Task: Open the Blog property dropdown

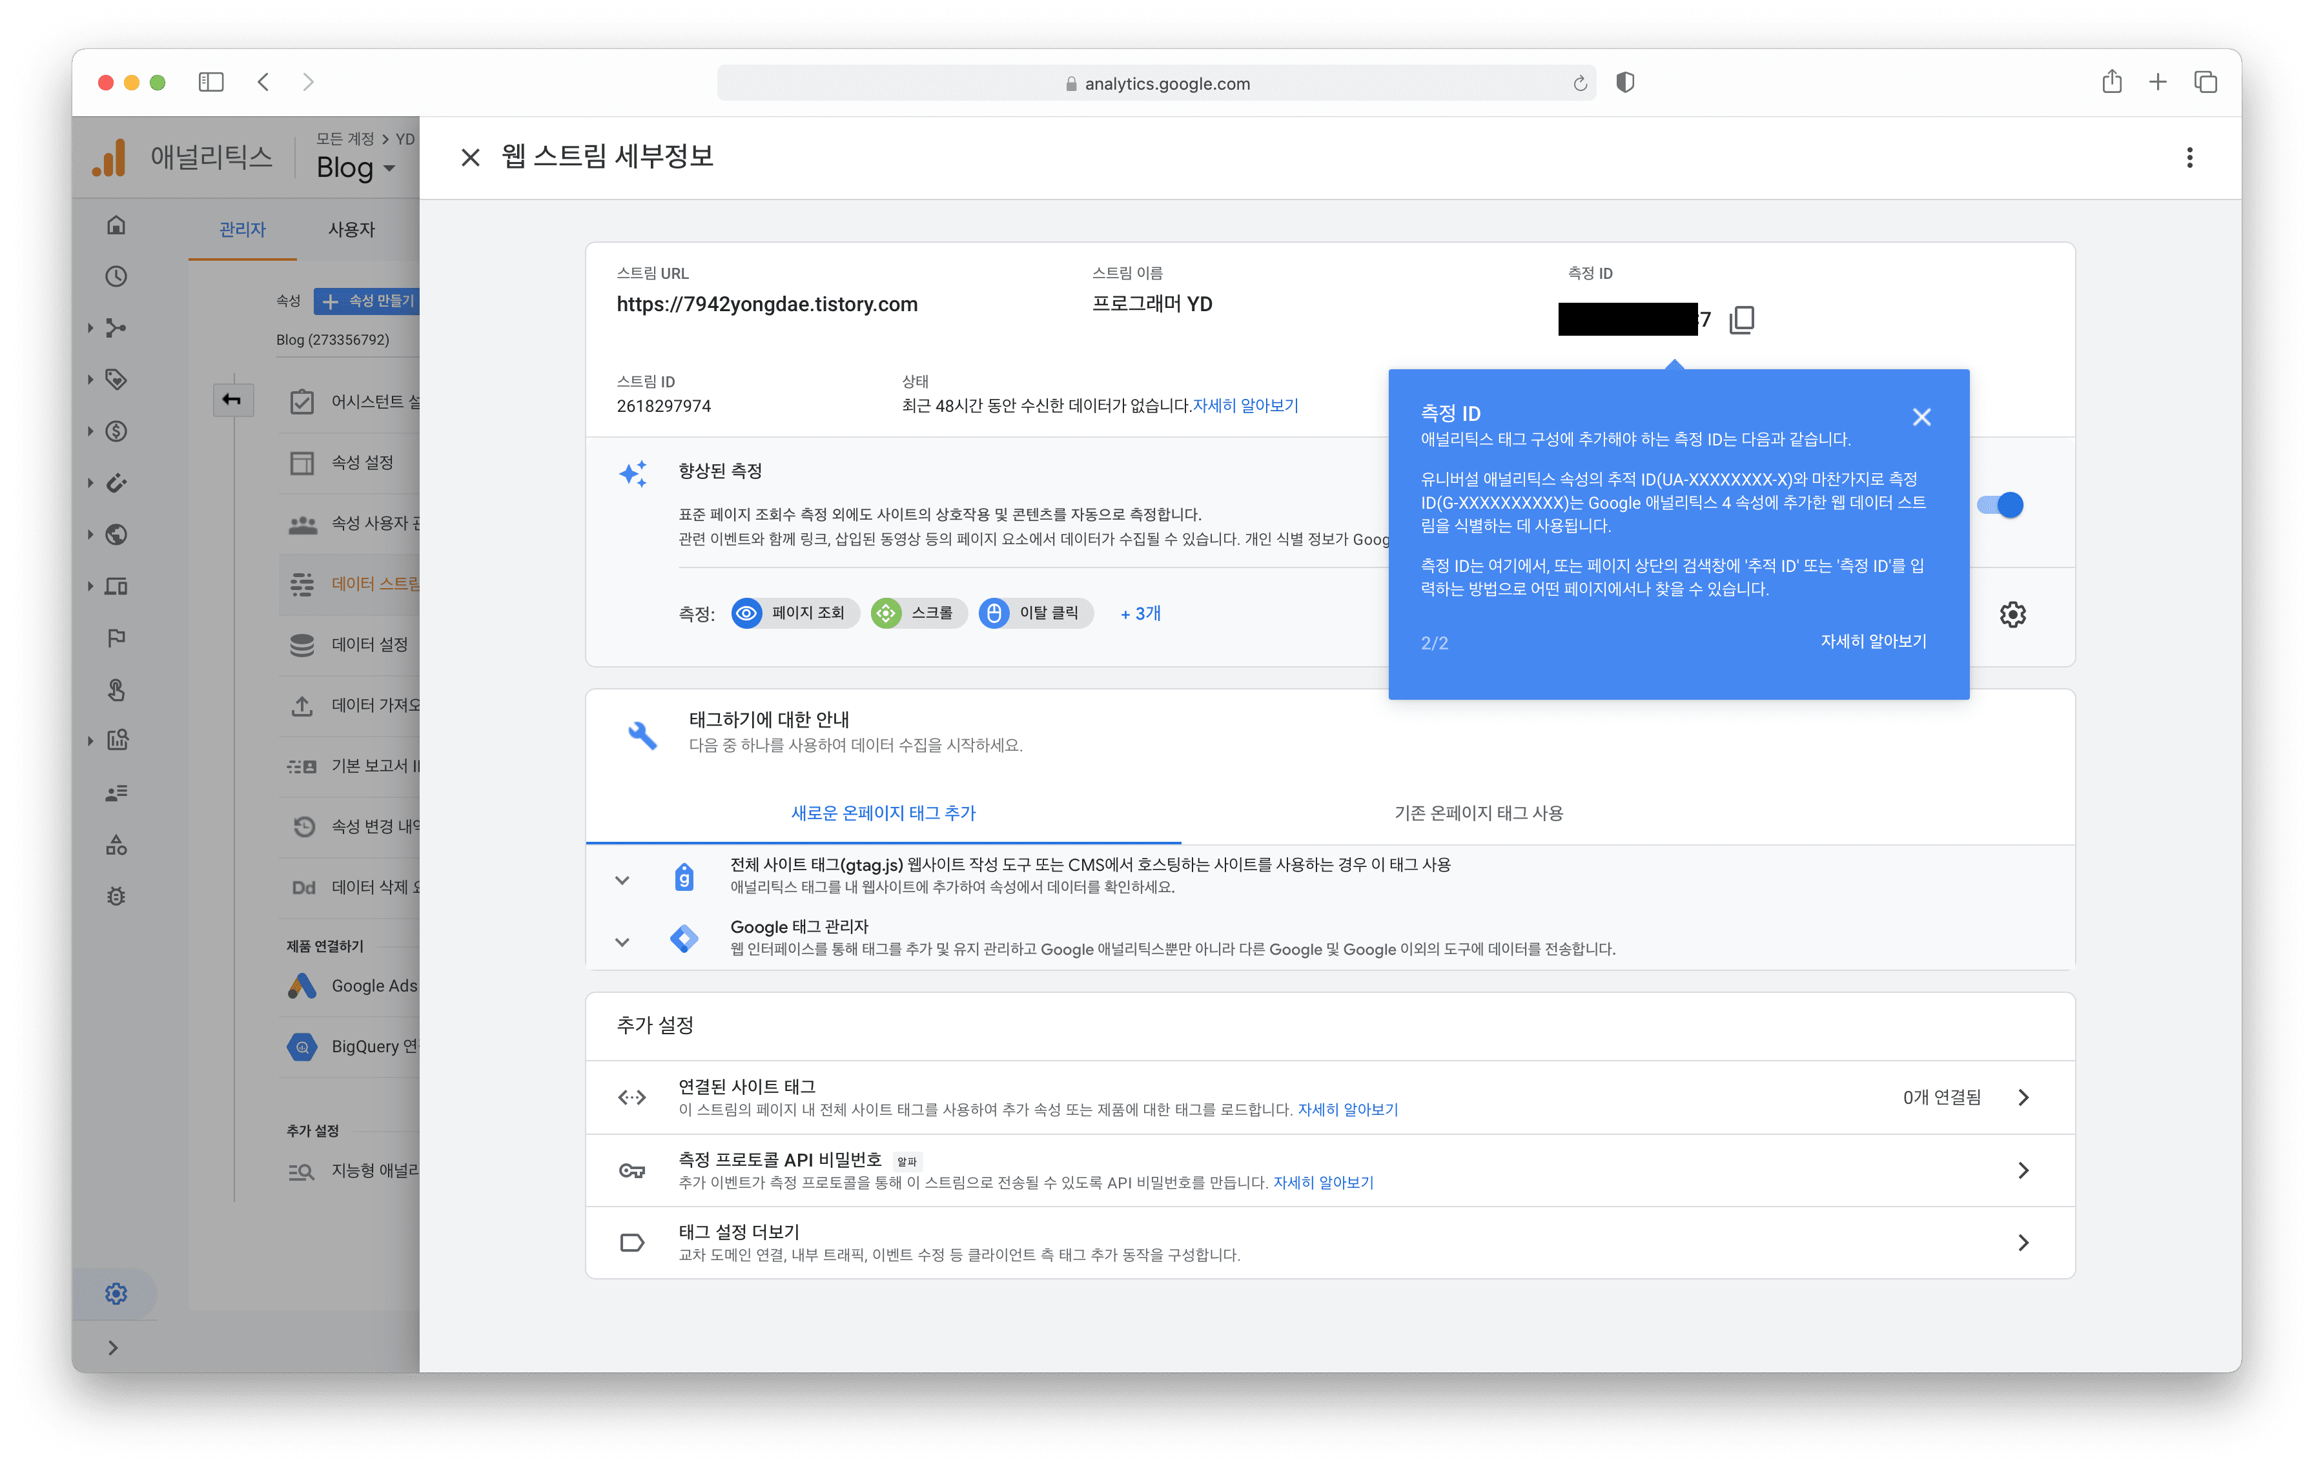Action: pyautogui.click(x=356, y=168)
